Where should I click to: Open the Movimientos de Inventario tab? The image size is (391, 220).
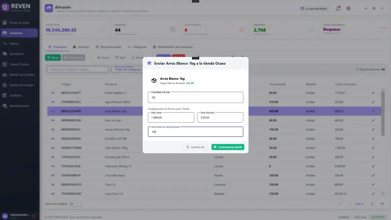click(x=173, y=47)
